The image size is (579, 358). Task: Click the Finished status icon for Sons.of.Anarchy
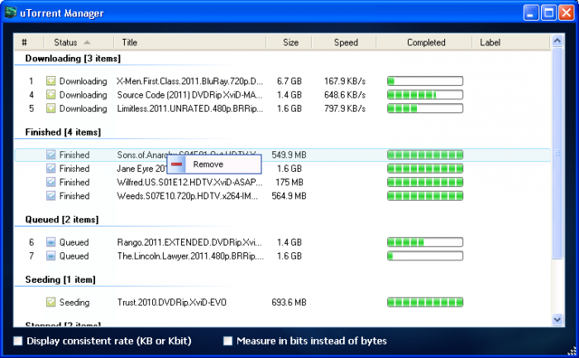coord(50,155)
